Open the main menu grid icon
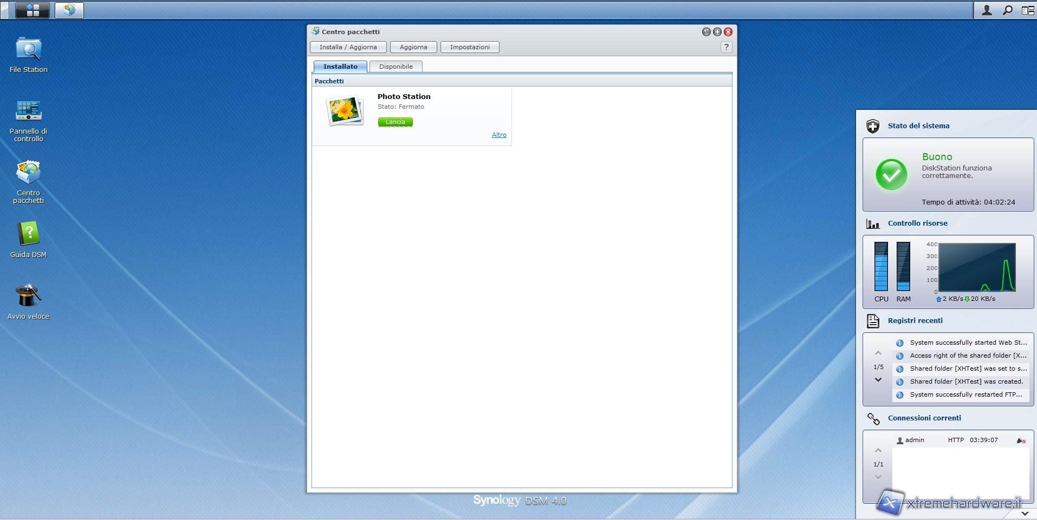 click(x=33, y=10)
